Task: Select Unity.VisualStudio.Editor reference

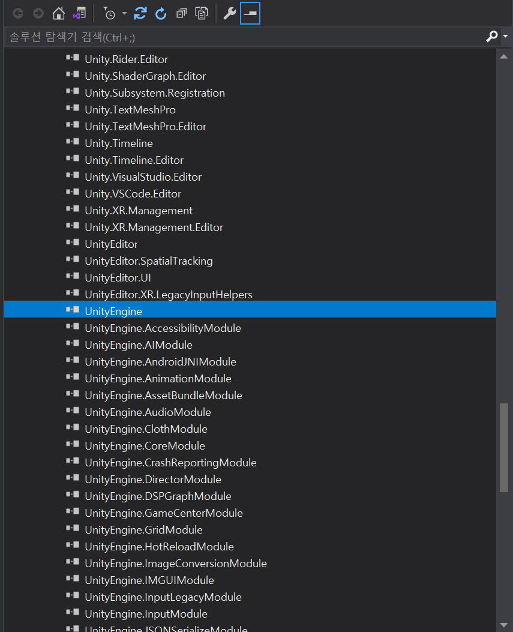Action: tap(143, 177)
